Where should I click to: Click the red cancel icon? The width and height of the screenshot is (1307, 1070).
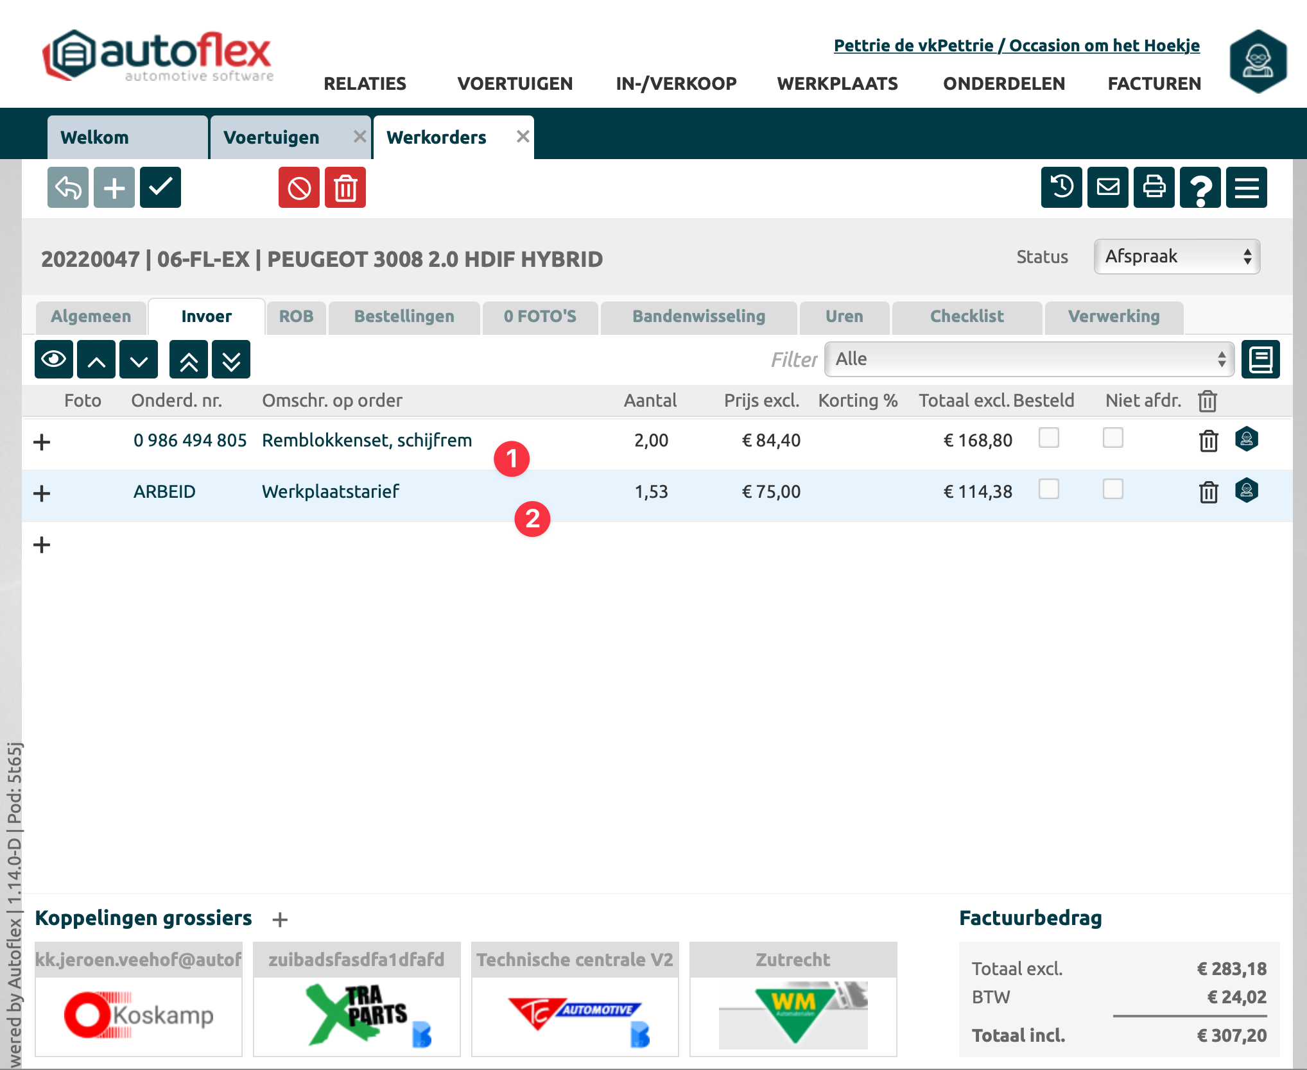(x=299, y=187)
